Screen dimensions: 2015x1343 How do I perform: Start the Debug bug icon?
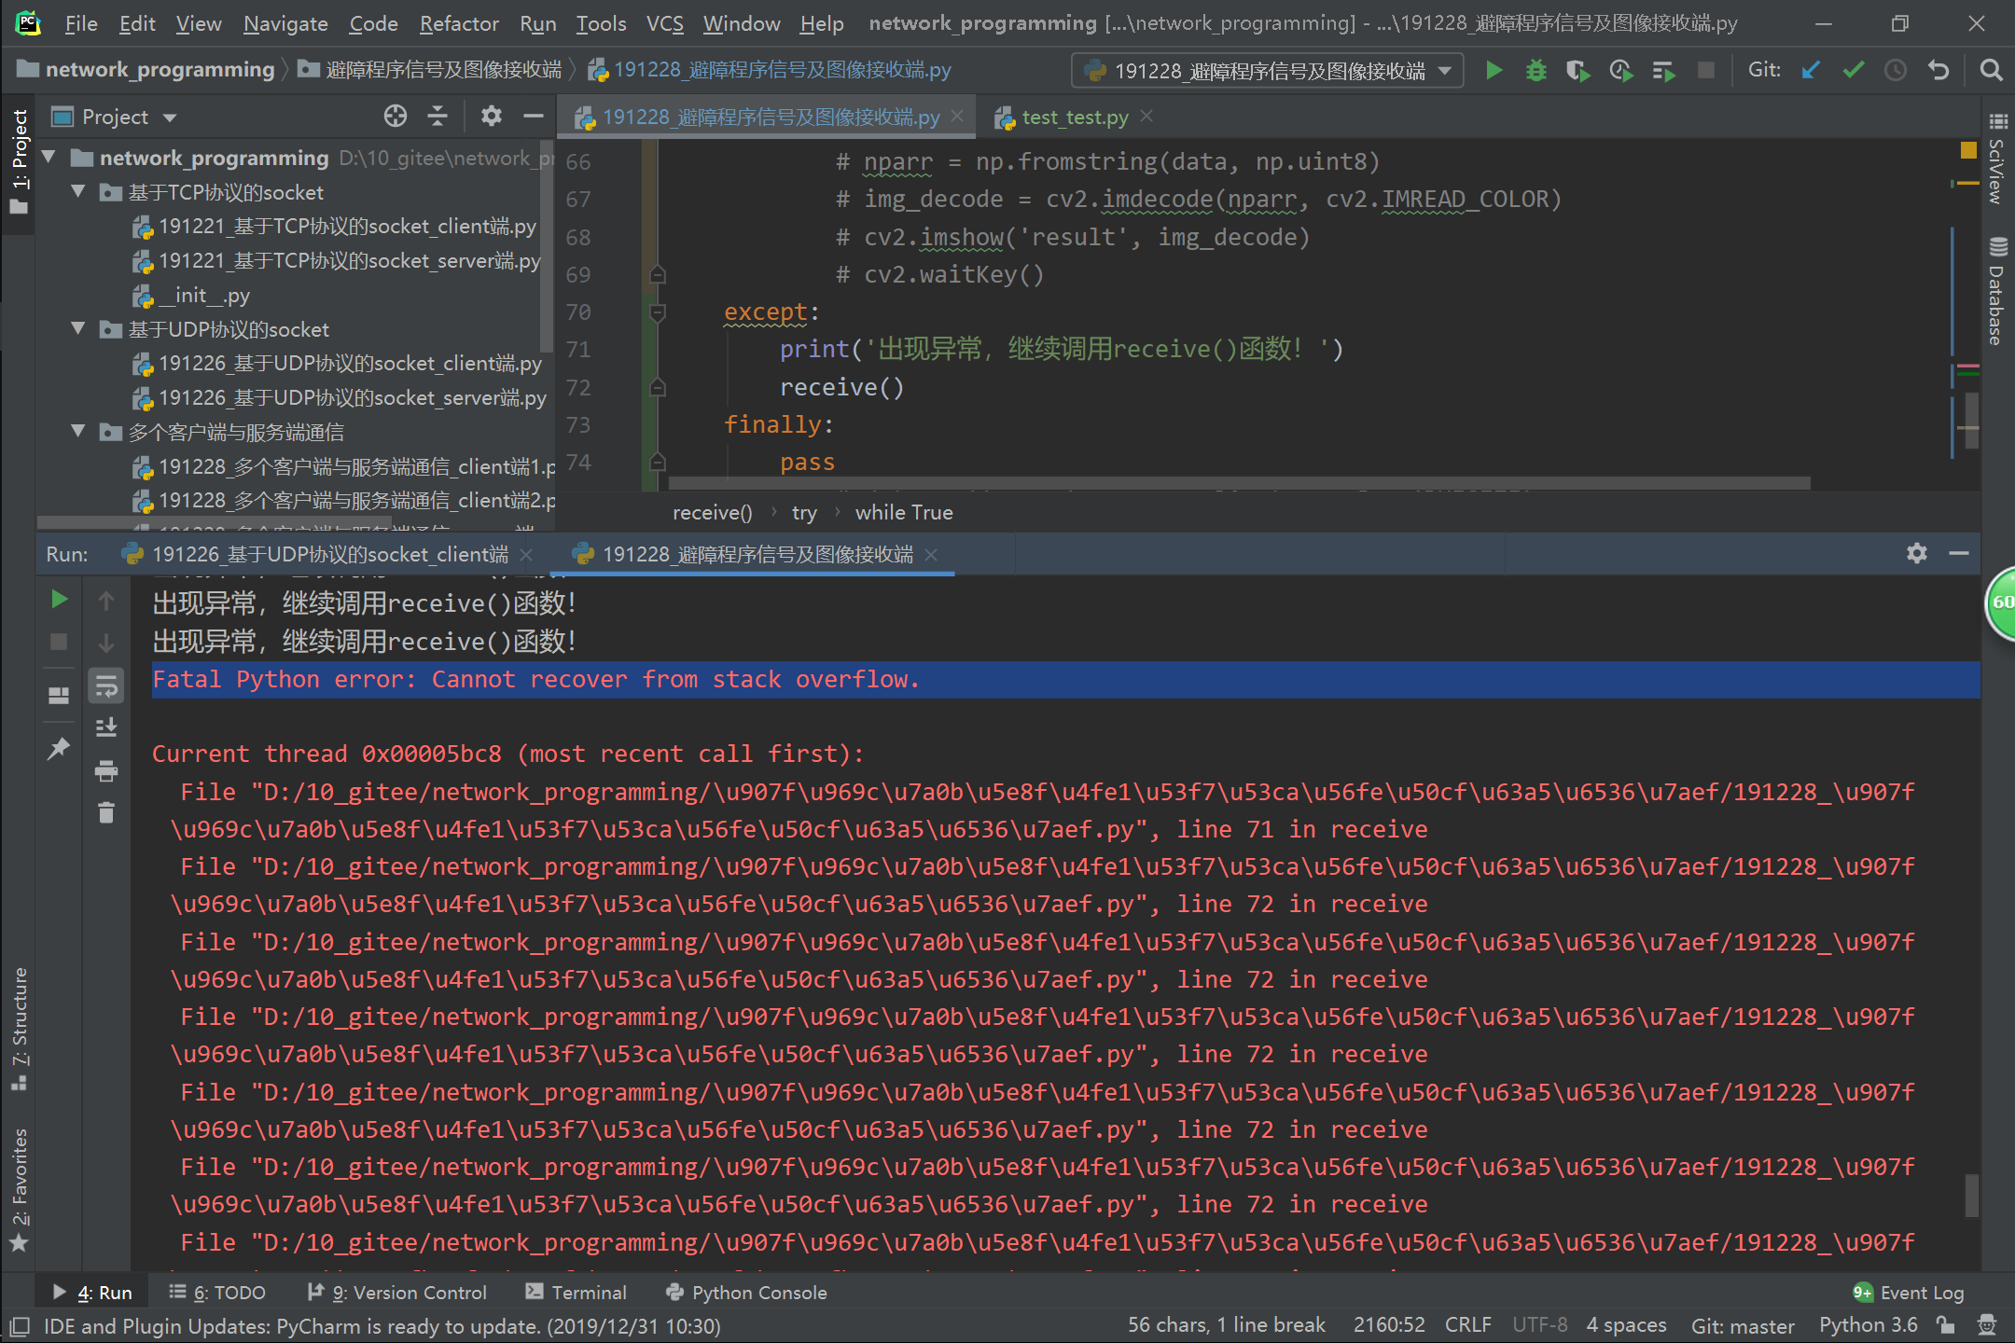[x=1536, y=71]
